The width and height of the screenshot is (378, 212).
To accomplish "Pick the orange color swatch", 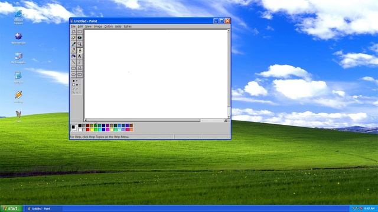I will coord(131,130).
